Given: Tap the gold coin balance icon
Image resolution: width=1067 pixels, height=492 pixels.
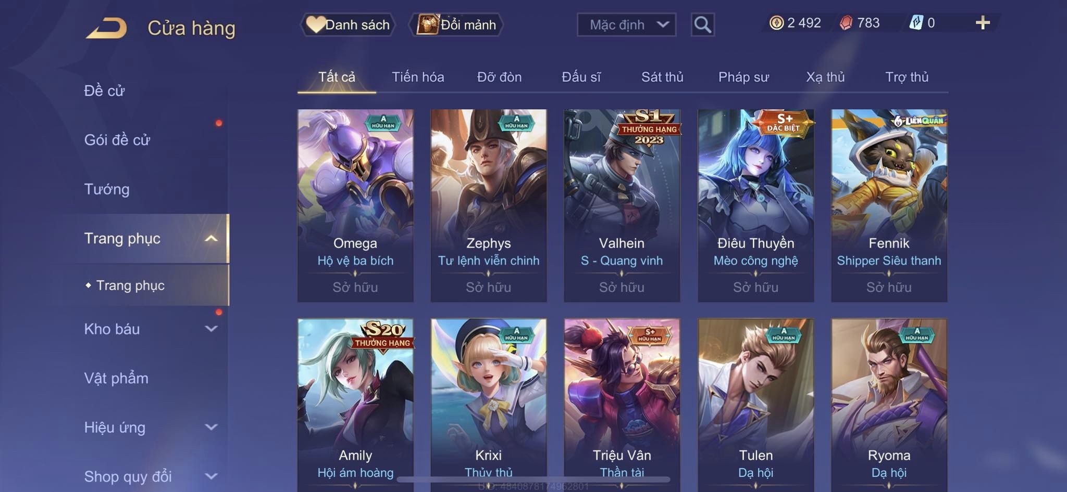Looking at the screenshot, I should 776,23.
